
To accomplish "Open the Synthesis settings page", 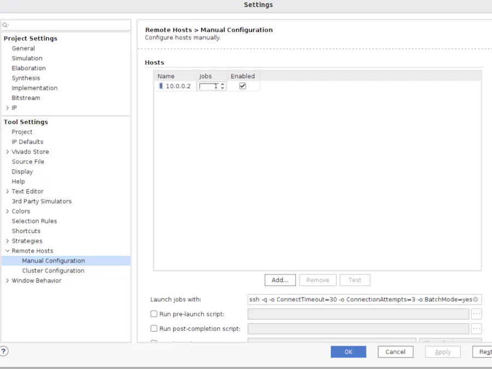I will [26, 78].
